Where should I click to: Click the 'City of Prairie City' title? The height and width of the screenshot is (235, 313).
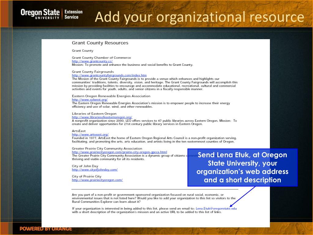[87, 177]
